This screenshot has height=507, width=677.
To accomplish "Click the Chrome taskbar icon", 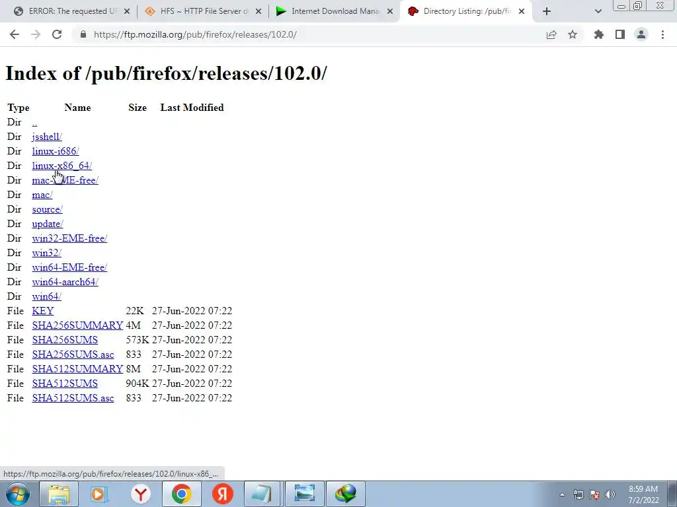I will pyautogui.click(x=182, y=494).
